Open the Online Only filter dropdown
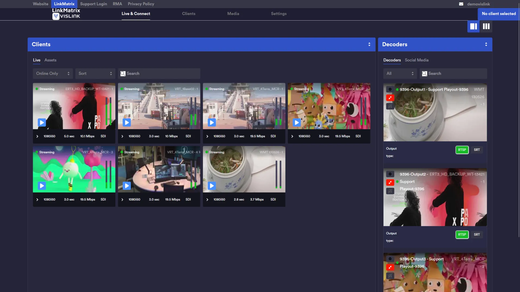 (53, 74)
